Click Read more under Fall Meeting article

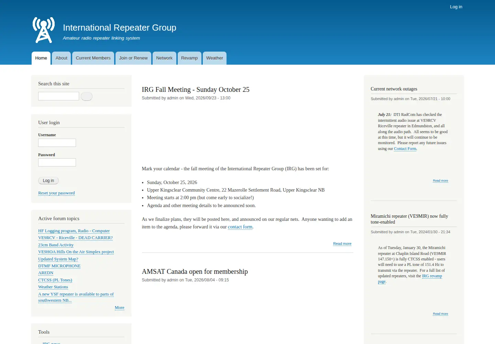[x=342, y=244]
